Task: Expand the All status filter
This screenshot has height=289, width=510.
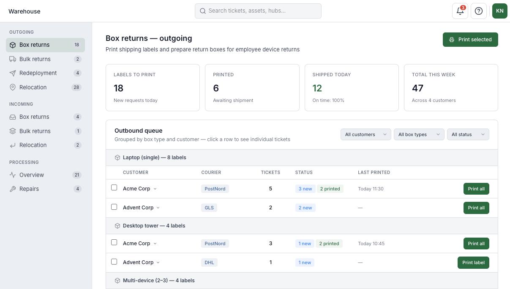Action: pyautogui.click(x=468, y=134)
